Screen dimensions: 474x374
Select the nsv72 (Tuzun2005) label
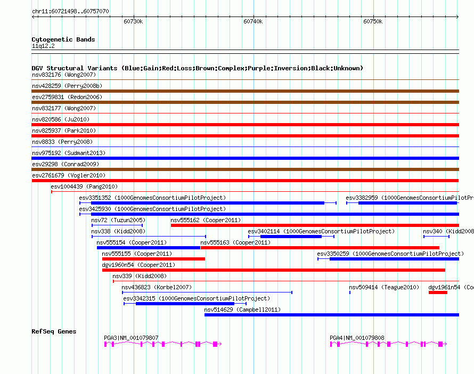(118, 220)
